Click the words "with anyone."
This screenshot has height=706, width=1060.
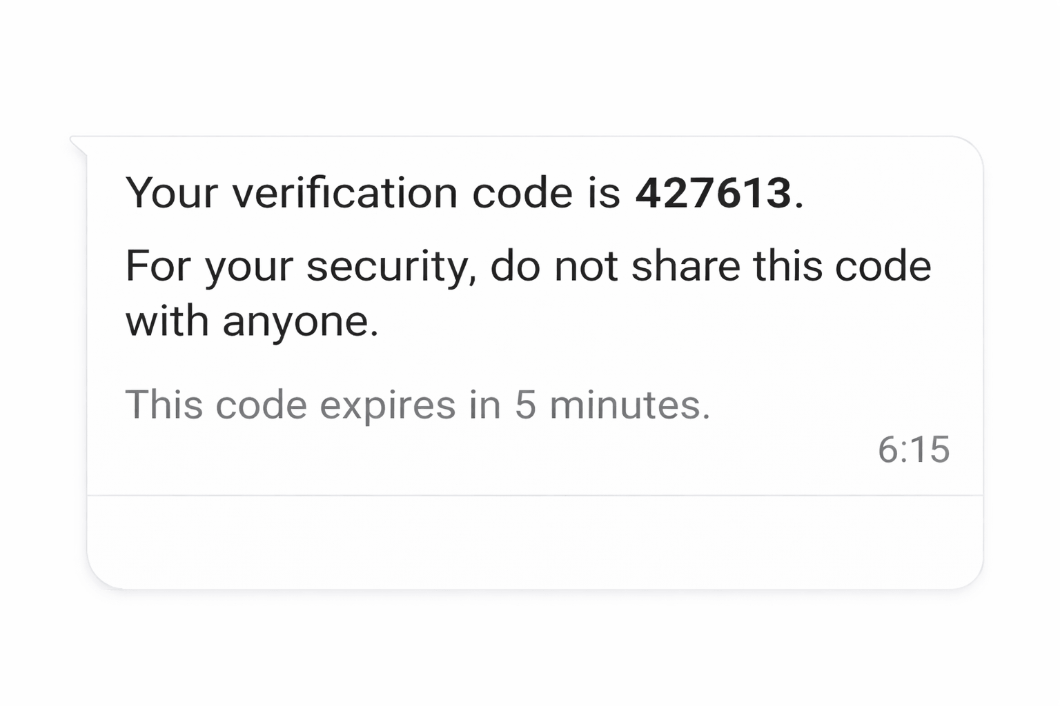252,322
